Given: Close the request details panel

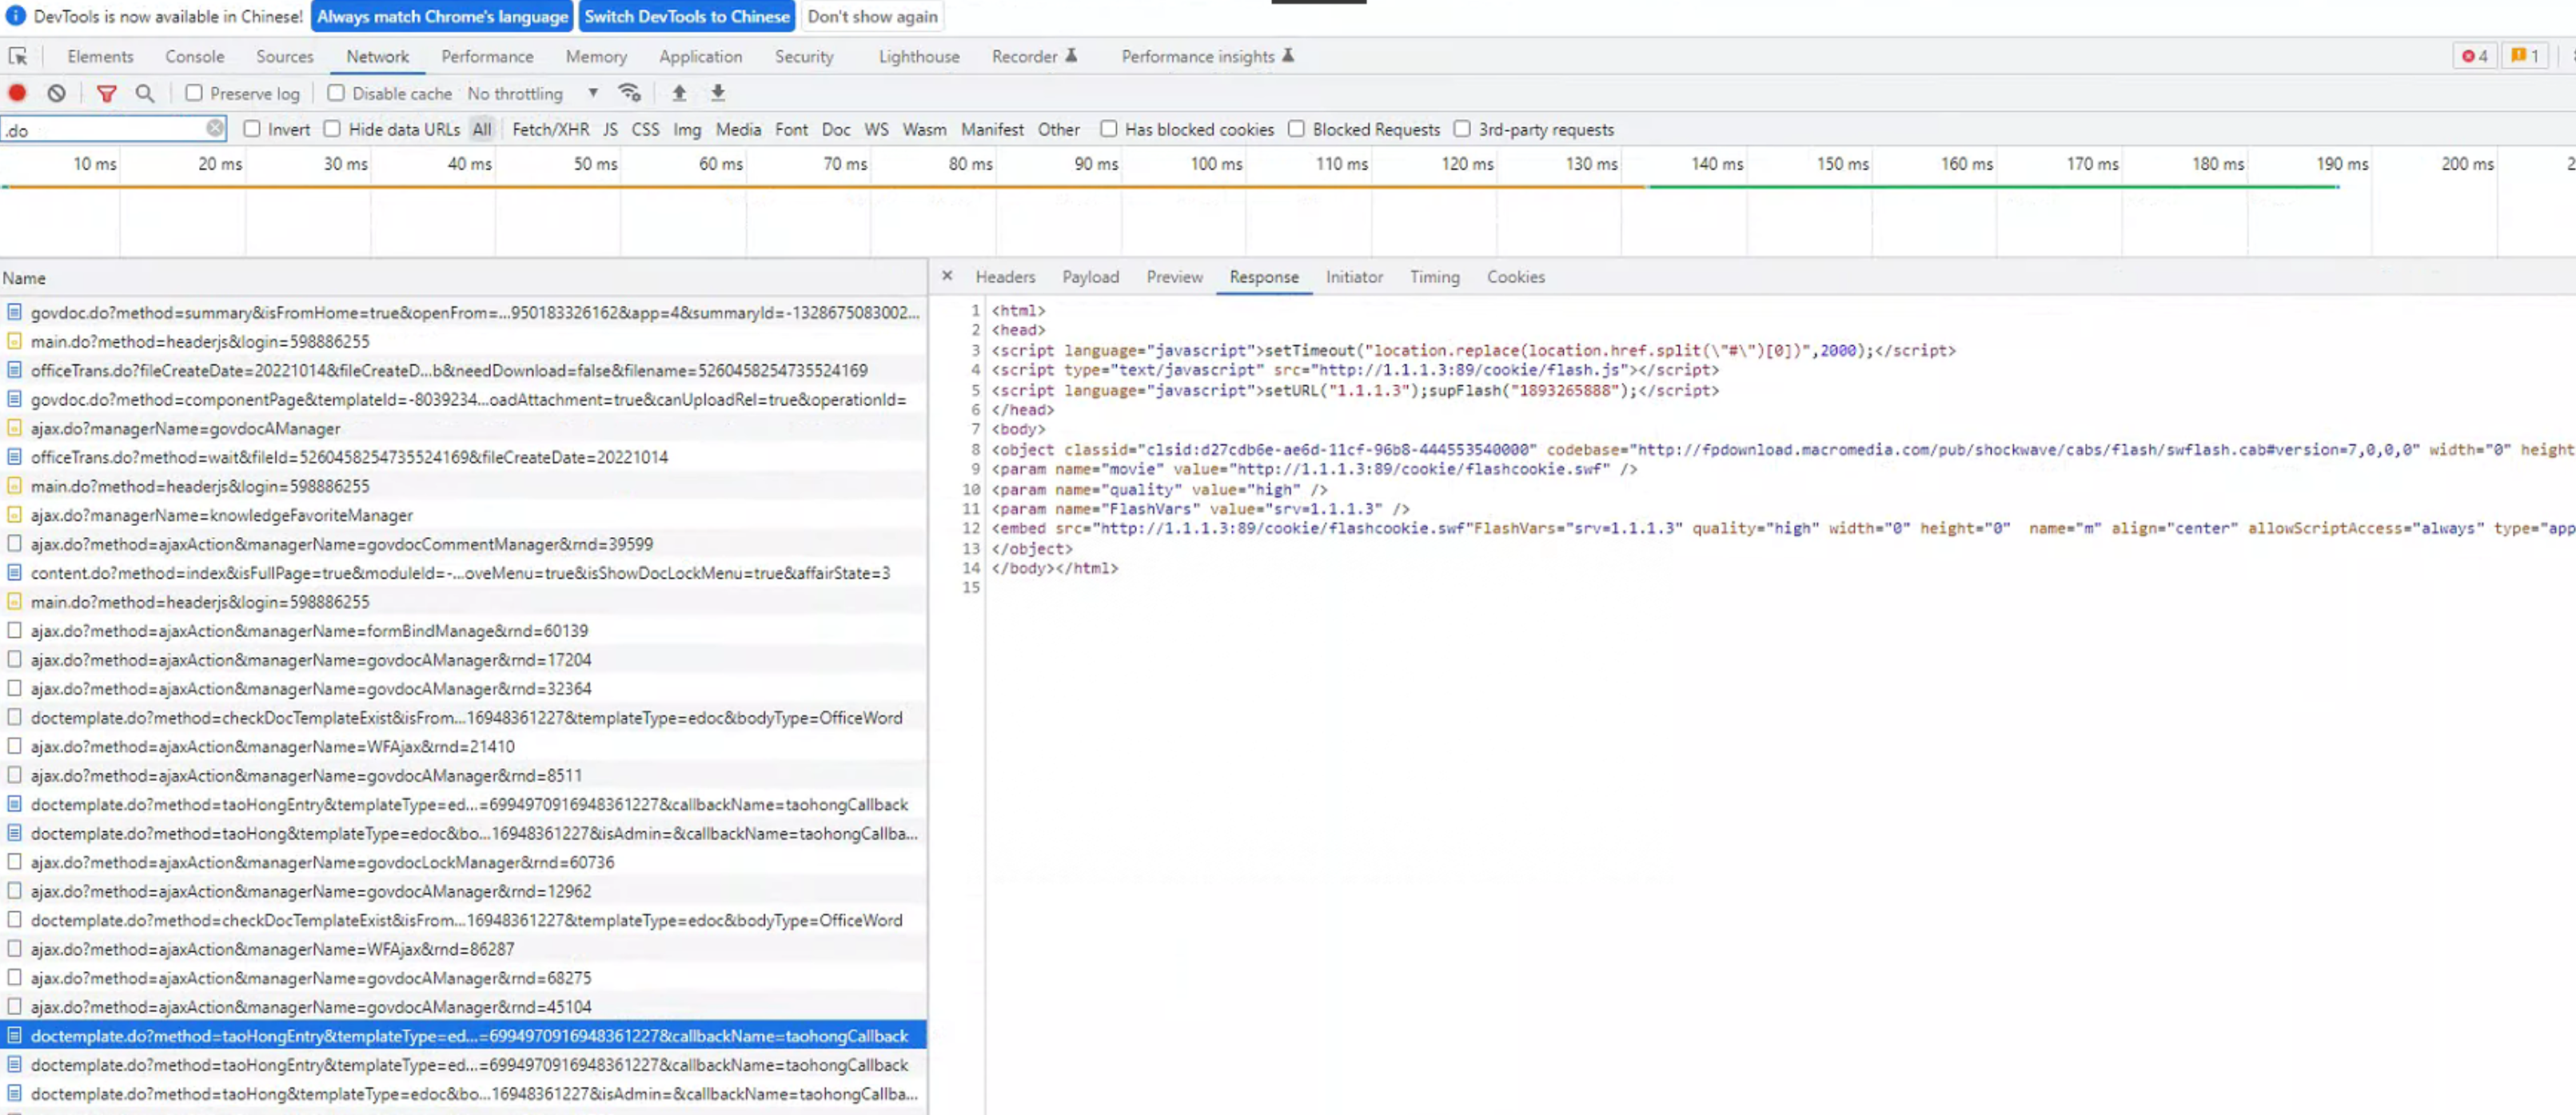Looking at the screenshot, I should (947, 276).
